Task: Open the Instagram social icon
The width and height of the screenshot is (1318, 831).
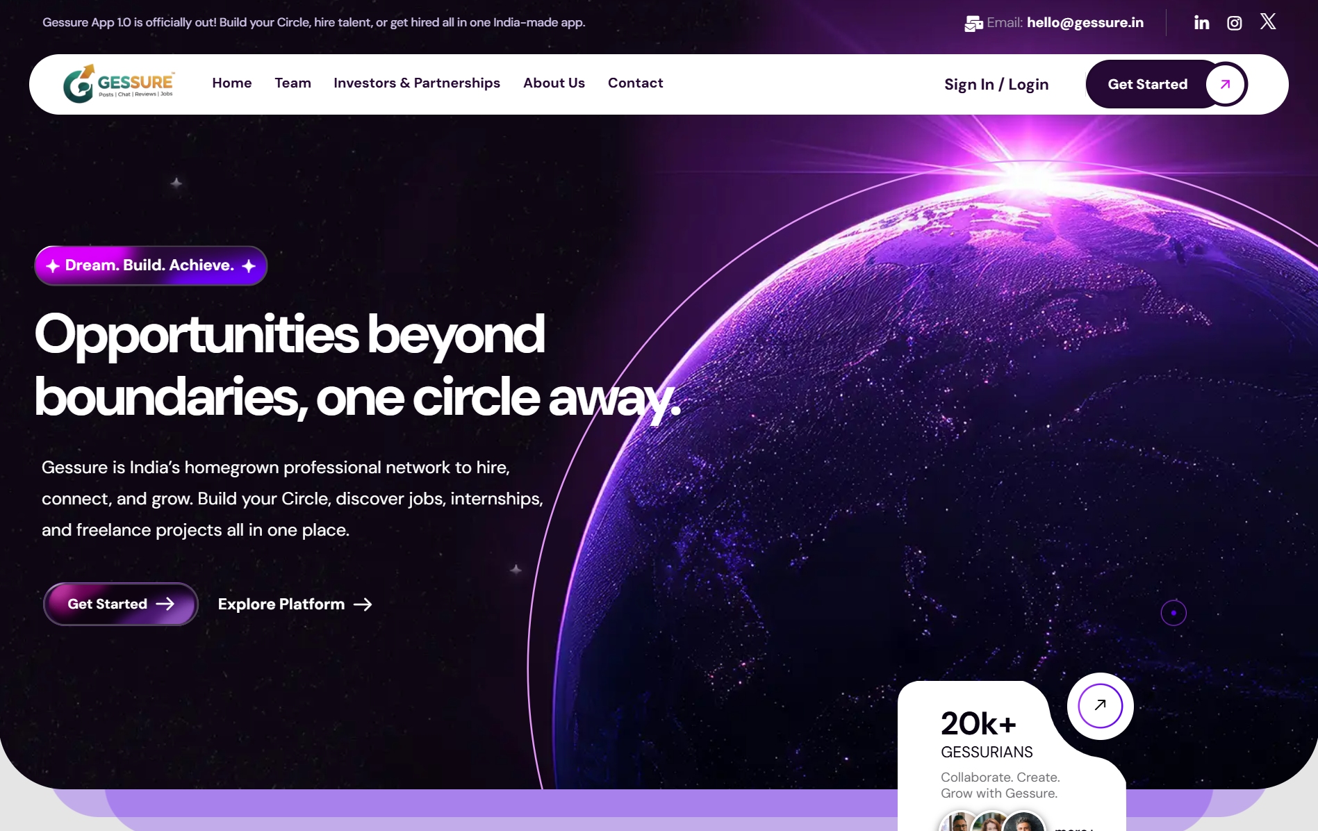Action: pyautogui.click(x=1234, y=23)
